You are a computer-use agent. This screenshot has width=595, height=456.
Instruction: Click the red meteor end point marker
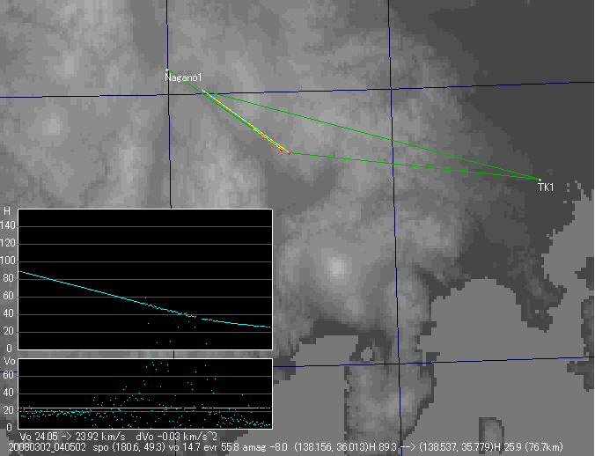(x=289, y=153)
